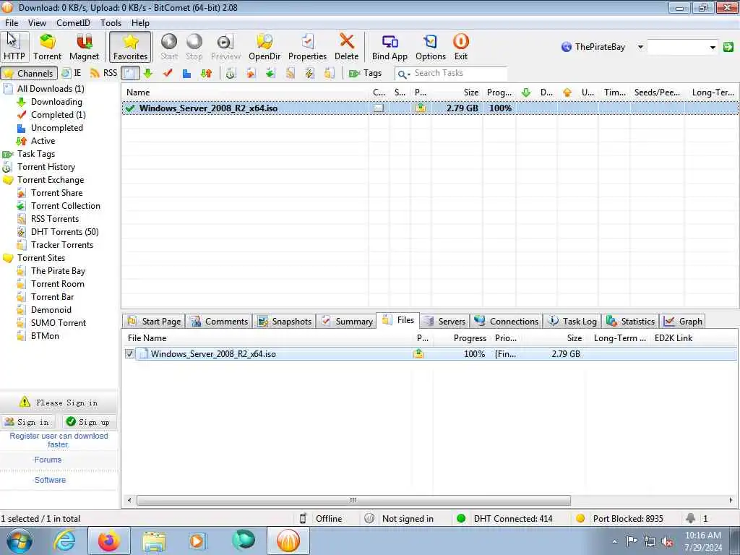Viewport: 740px width, 555px height.
Task: Click the red Delete toolbar icon
Action: click(x=346, y=47)
